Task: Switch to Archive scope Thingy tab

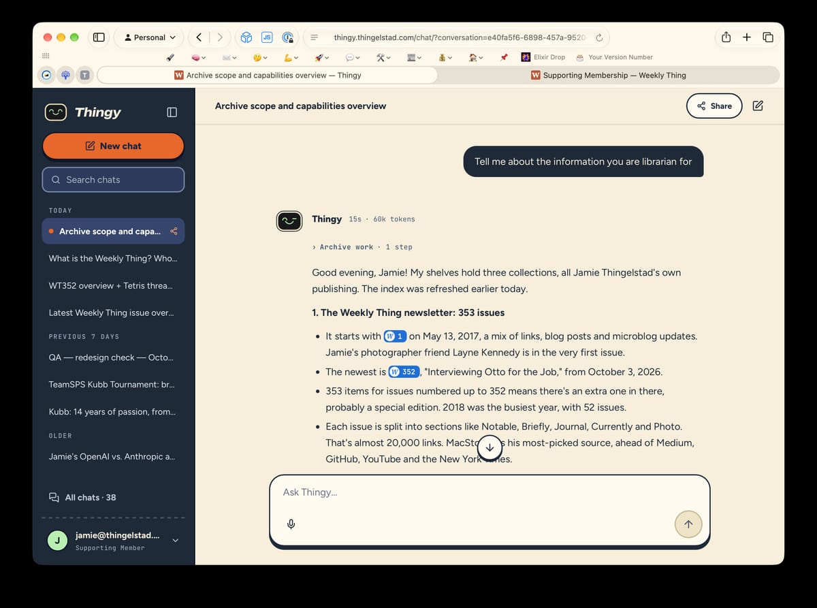Action: tap(268, 75)
